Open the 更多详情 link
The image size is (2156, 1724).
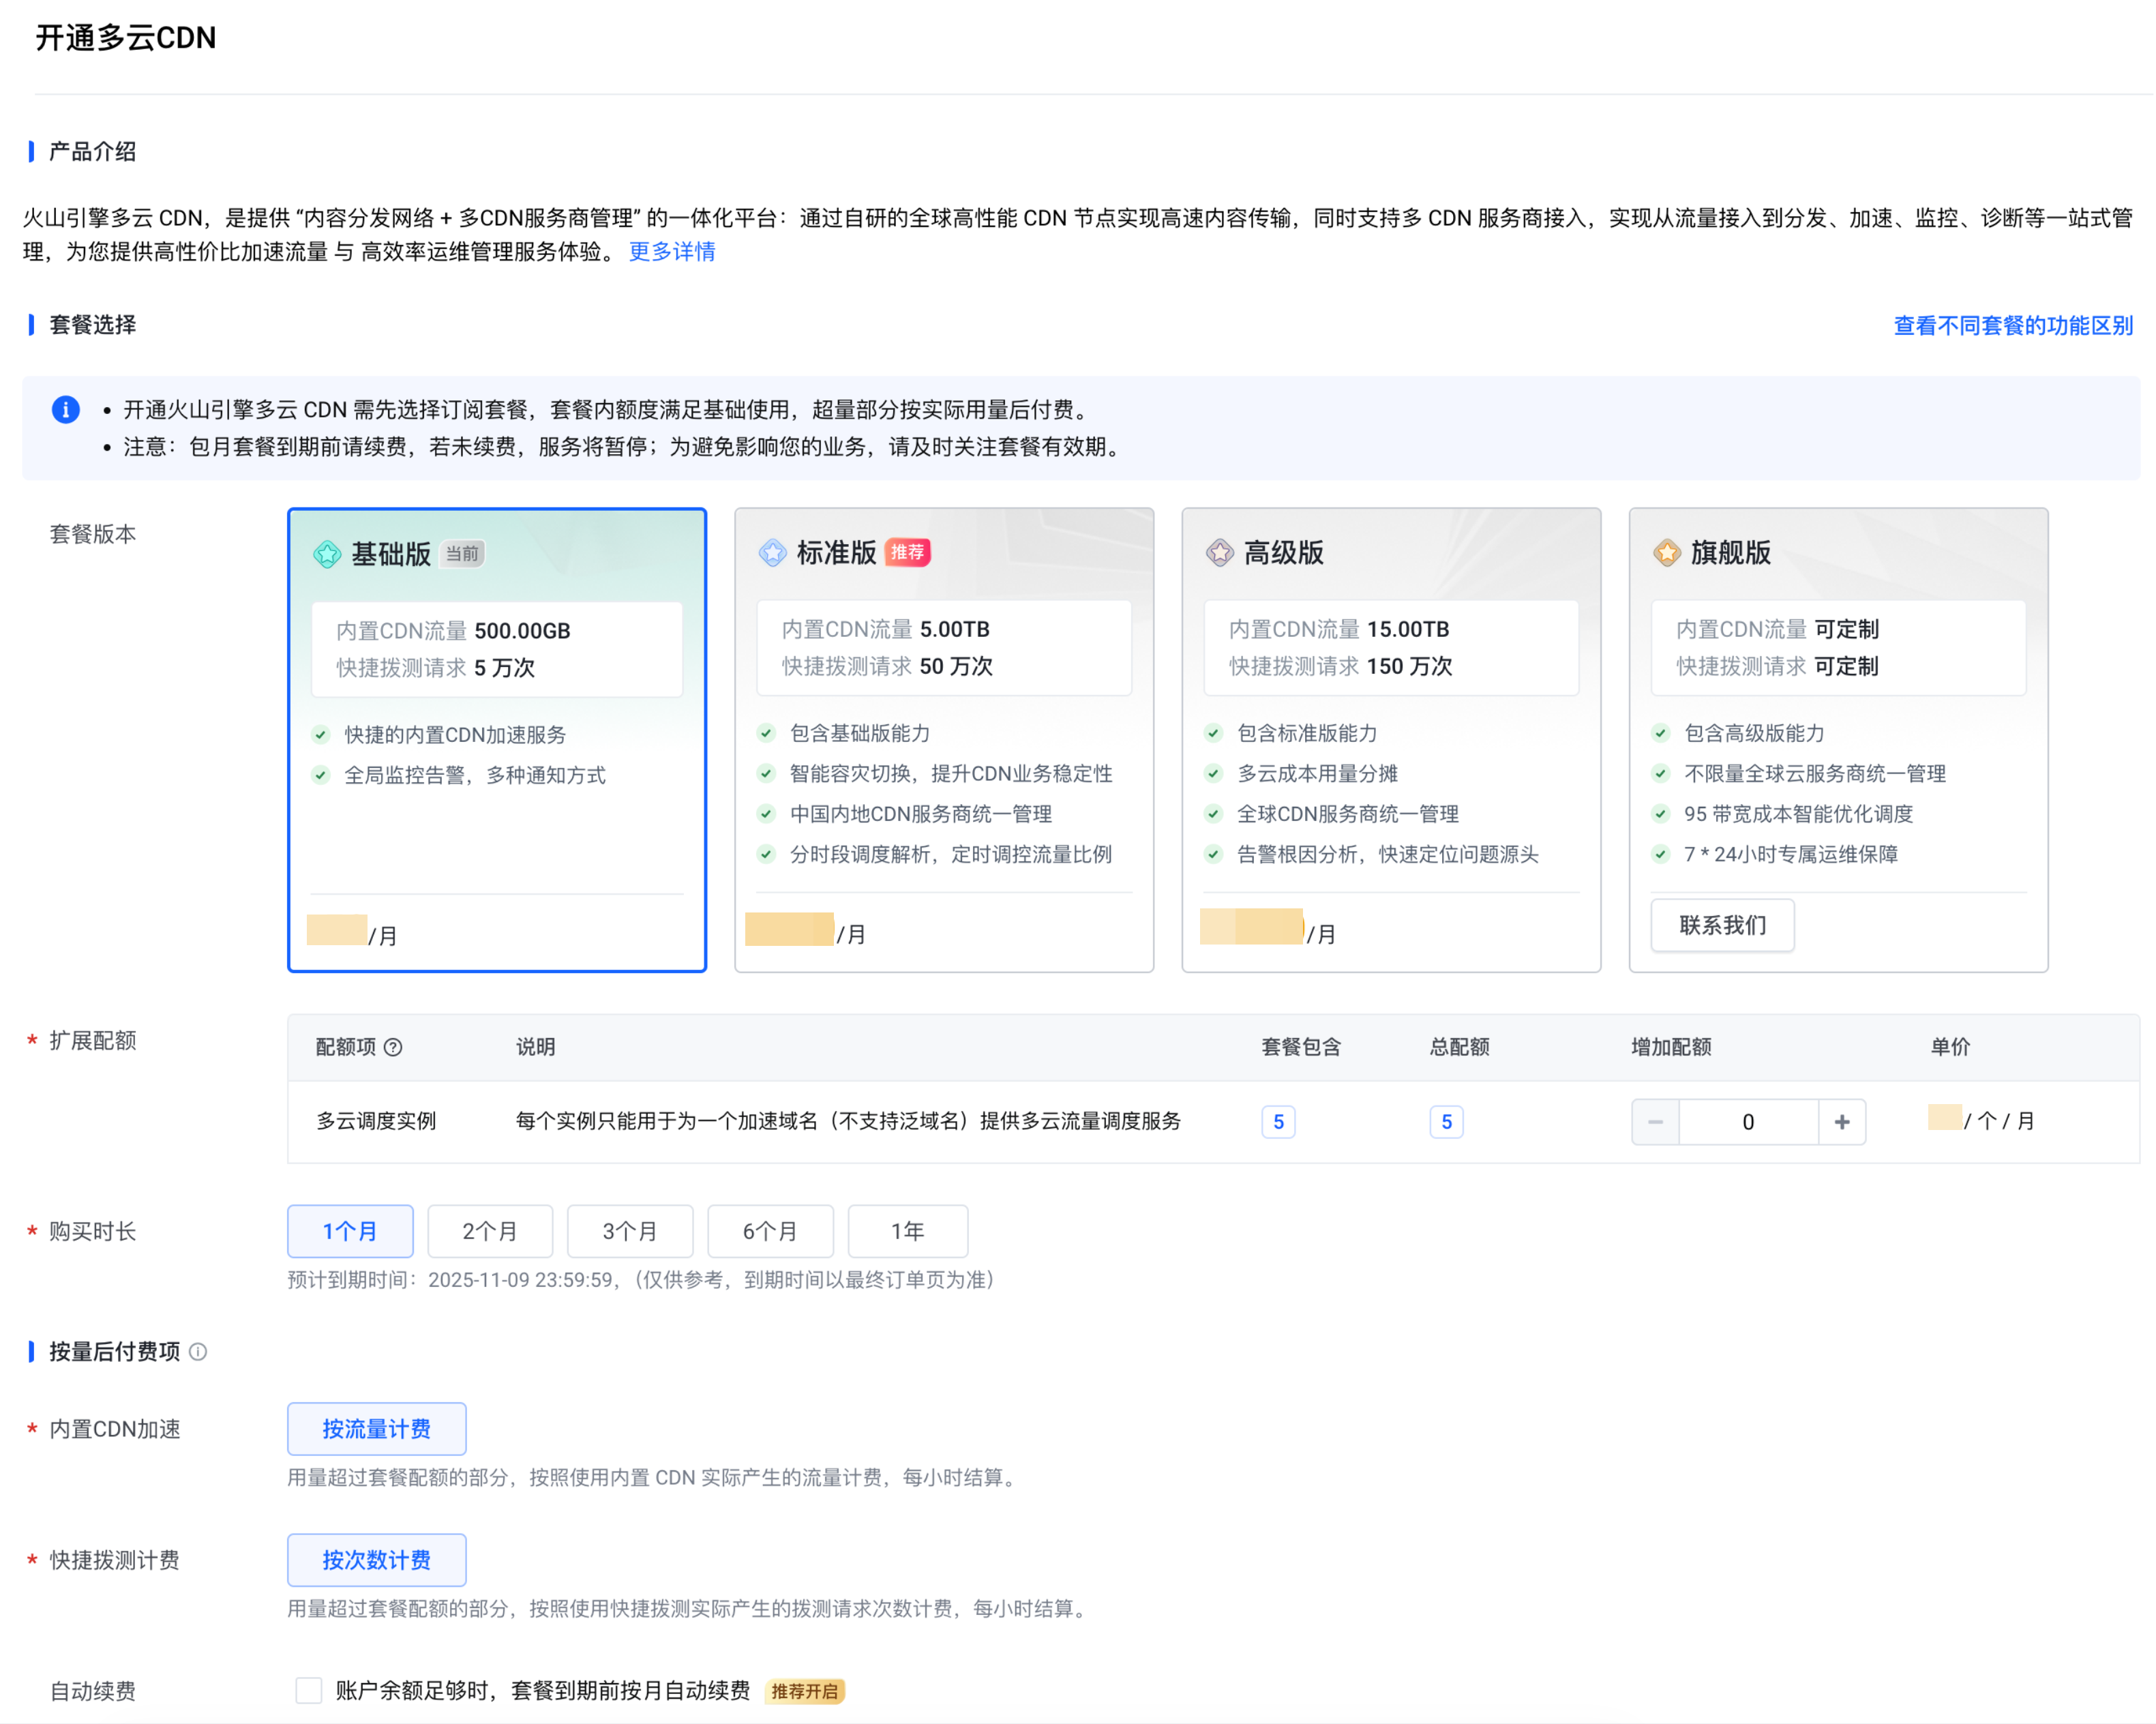(x=672, y=252)
